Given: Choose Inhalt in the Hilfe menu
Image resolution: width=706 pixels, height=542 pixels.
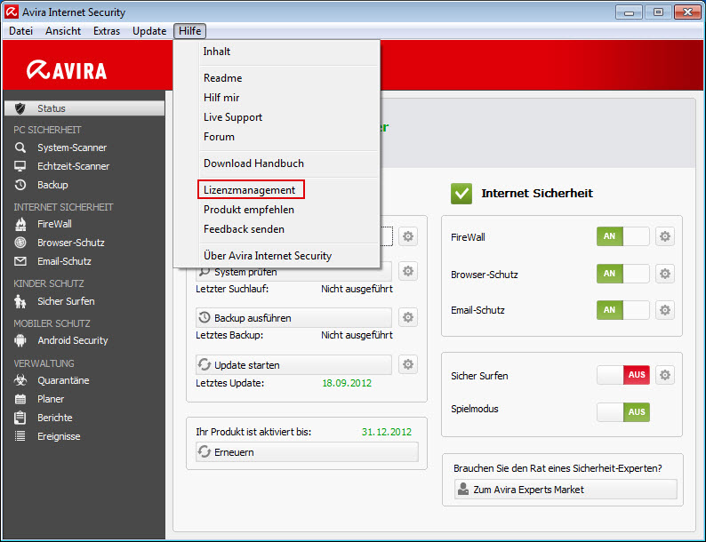Looking at the screenshot, I should 277,52.
